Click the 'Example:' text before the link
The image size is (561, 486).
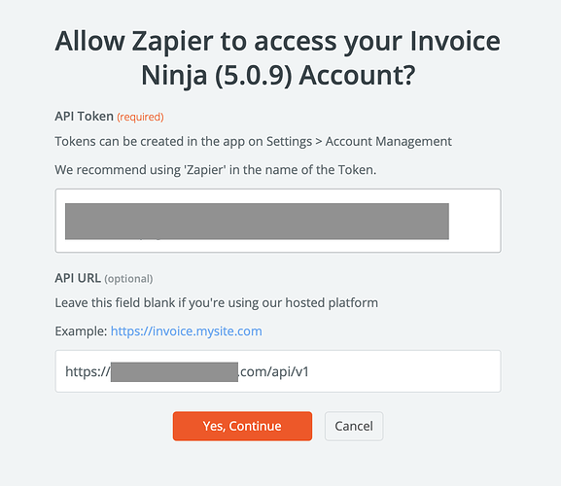(x=81, y=331)
